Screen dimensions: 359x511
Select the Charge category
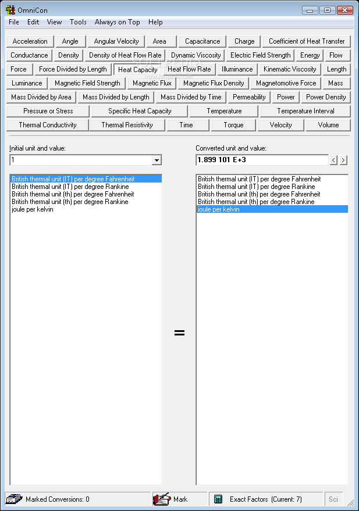coord(244,41)
